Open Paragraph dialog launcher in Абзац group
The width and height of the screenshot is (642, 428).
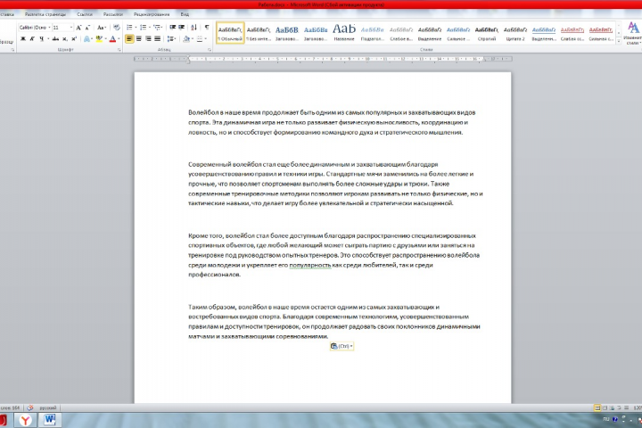click(x=210, y=50)
